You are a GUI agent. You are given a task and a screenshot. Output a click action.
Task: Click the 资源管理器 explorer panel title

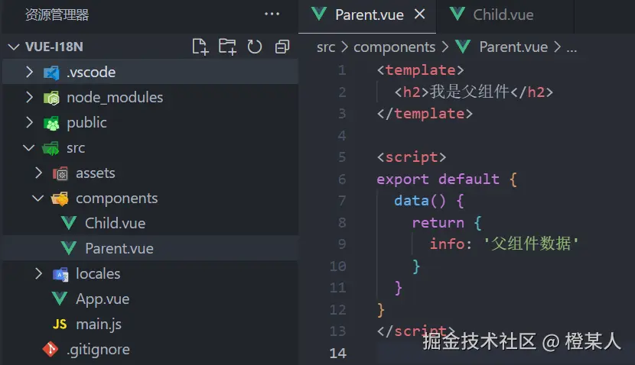point(57,15)
